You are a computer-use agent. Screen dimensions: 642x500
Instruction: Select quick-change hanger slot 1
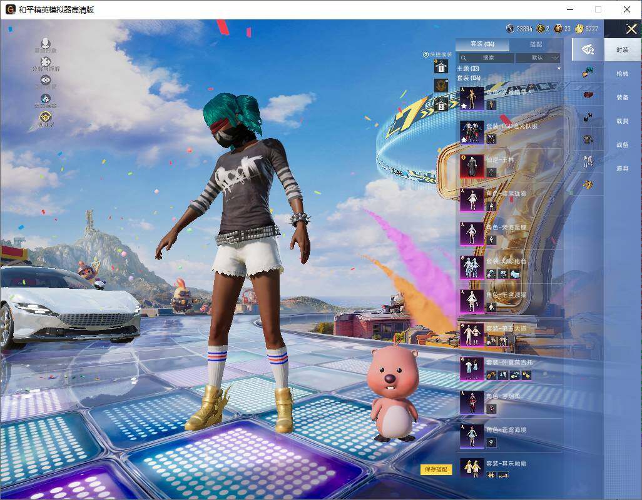click(x=441, y=66)
